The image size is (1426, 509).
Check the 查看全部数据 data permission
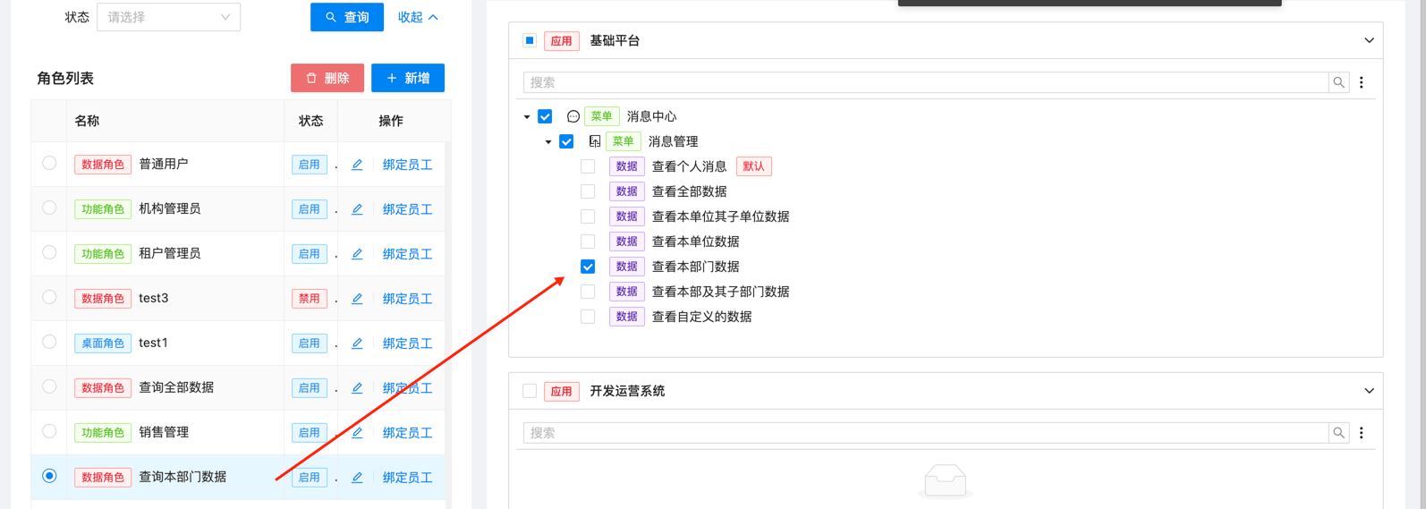(x=588, y=191)
